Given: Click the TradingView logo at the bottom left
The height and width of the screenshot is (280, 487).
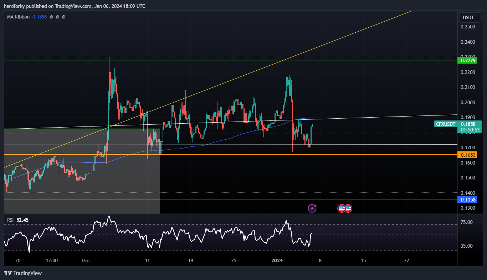Looking at the screenshot, I should point(23,273).
